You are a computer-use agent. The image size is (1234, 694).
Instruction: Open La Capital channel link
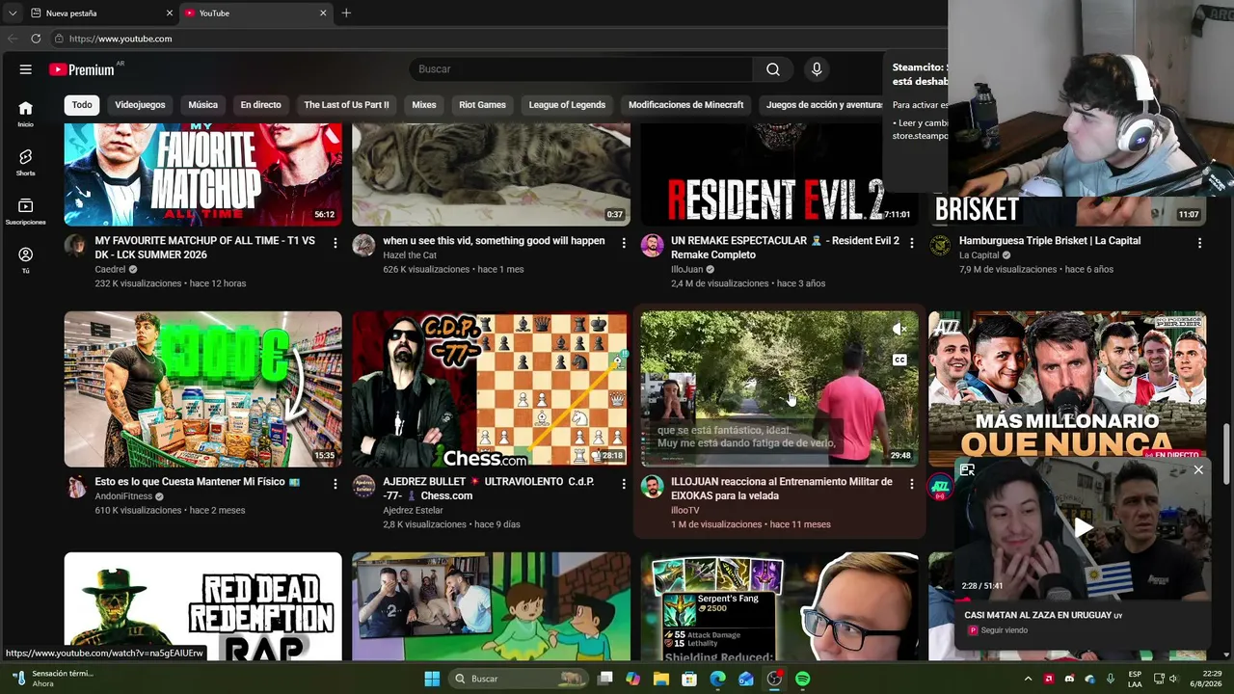(x=979, y=255)
